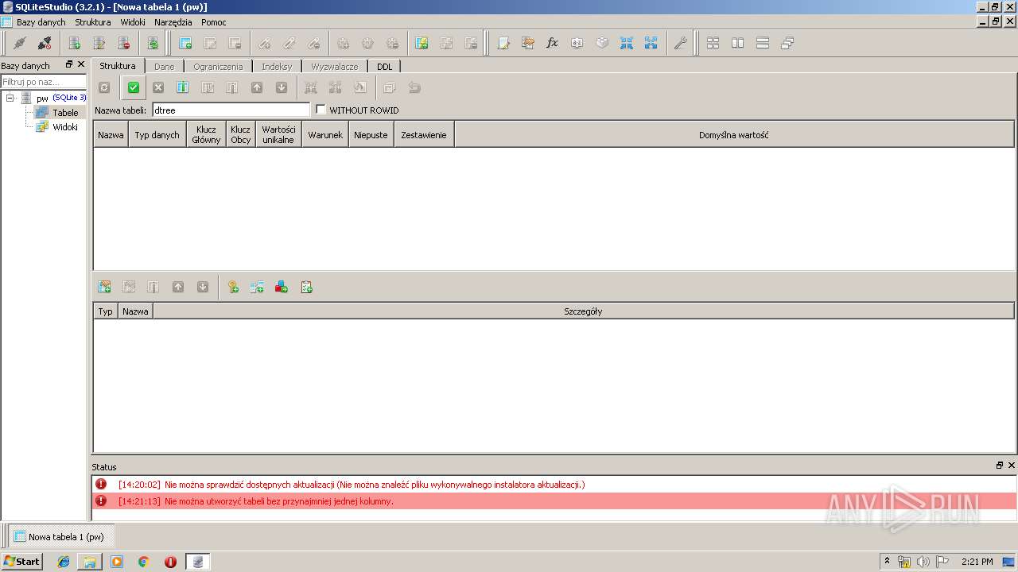
Task: Click the connect to database plug icon
Action: 20,43
